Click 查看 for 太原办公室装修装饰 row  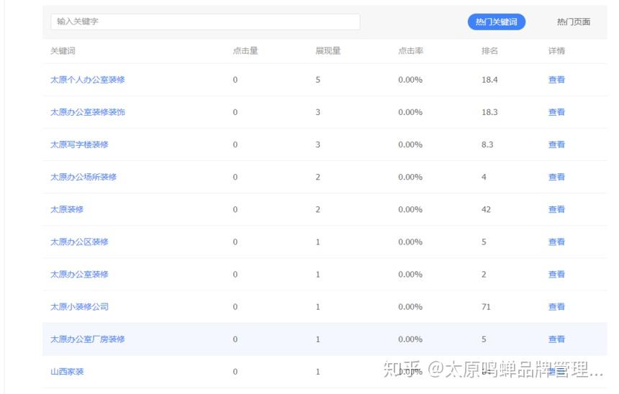(556, 112)
